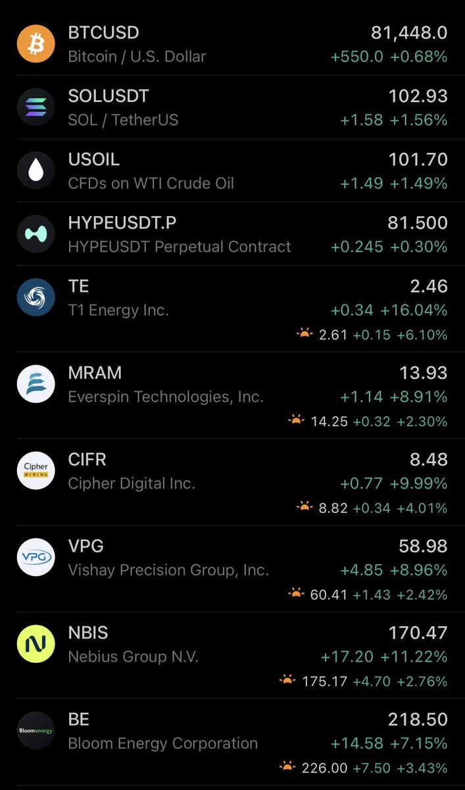
Task: Click the USOIL oil drop icon
Action: (36, 171)
